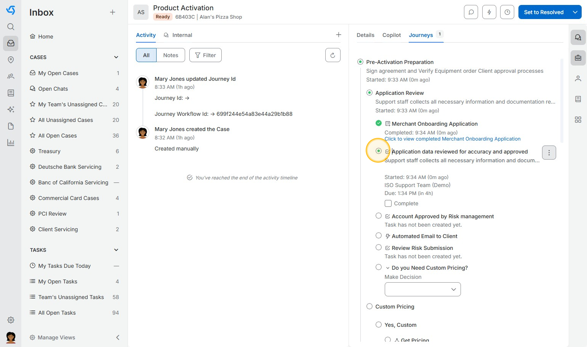Select the Yes, Custom radio option

(379, 325)
